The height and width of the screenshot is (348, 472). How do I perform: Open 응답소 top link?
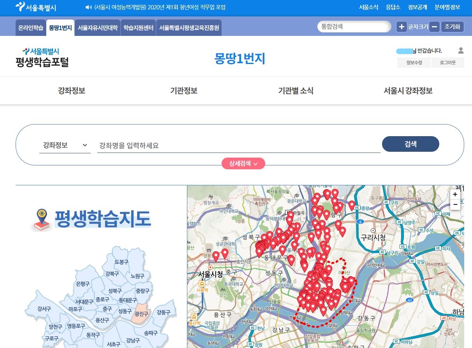(x=393, y=7)
